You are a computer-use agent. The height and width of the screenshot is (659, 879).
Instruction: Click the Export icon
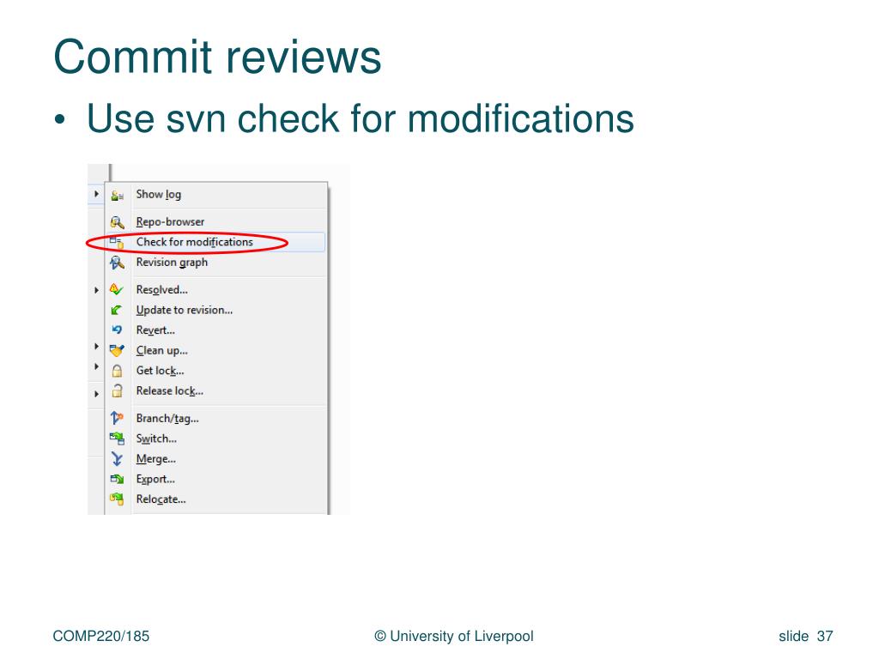point(117,479)
